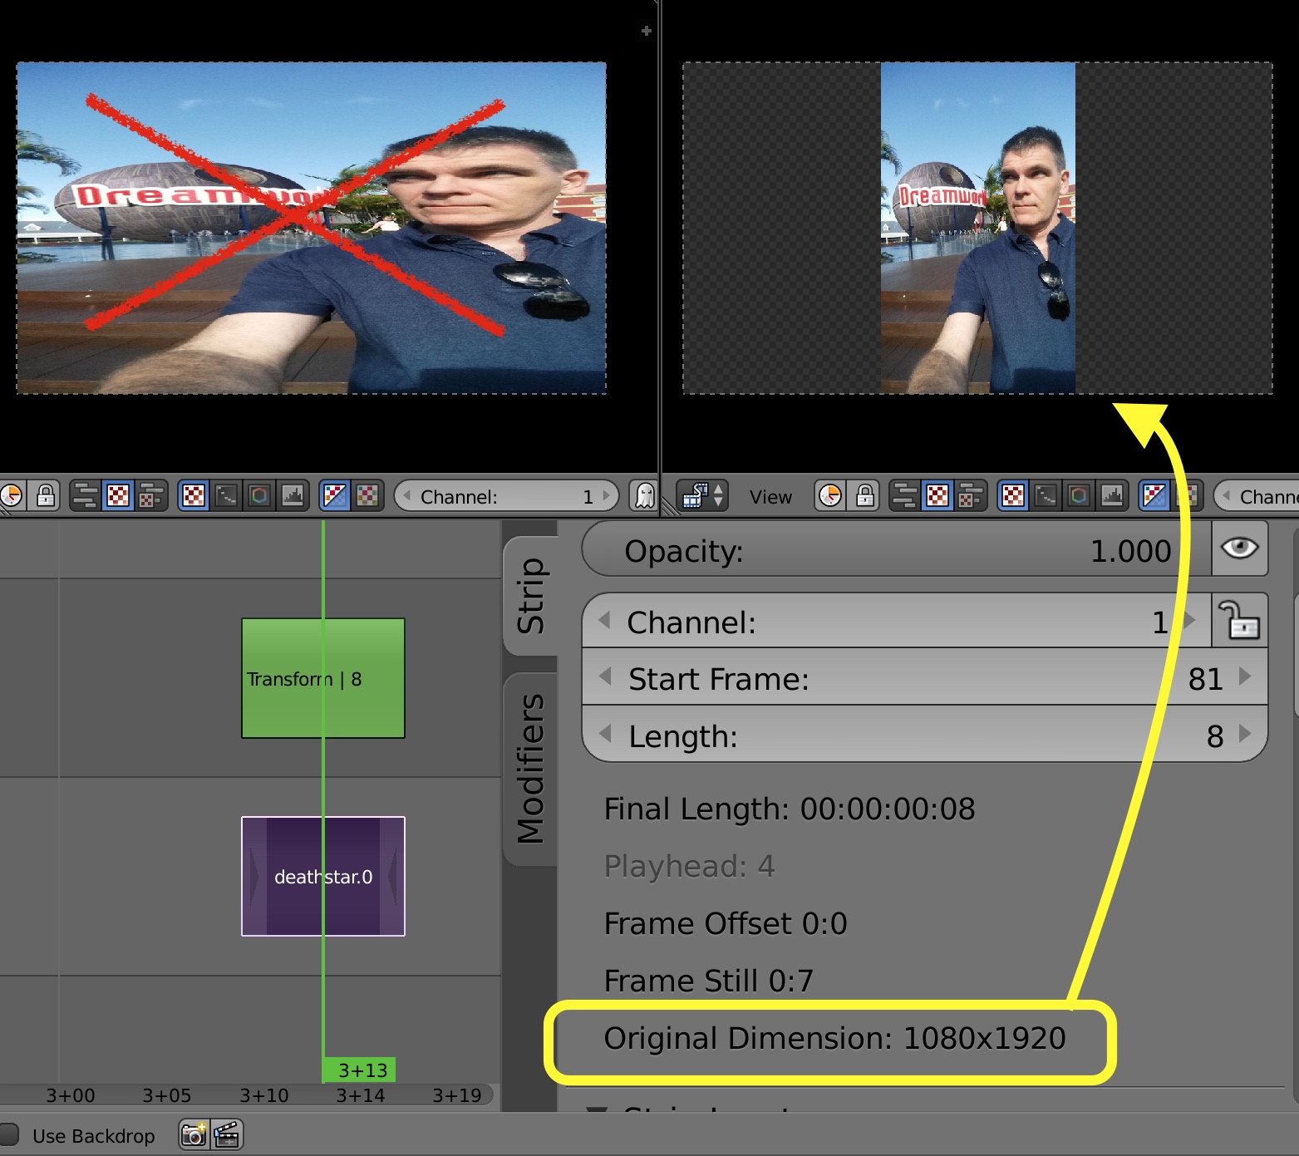Click the Opacity slider in the Strip panel

point(897,548)
